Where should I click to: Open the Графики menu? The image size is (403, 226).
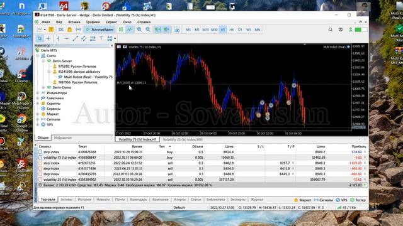tap(93, 22)
